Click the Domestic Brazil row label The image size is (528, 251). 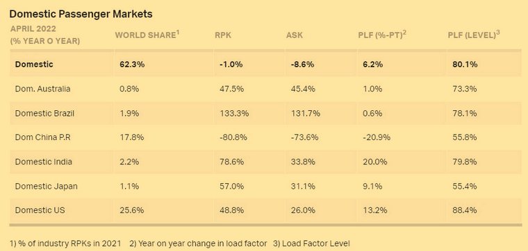[x=44, y=113]
